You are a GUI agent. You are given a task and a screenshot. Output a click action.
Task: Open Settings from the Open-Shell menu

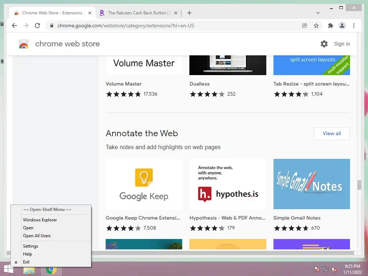click(51, 246)
